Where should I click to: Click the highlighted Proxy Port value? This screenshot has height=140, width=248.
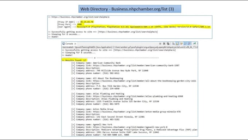tap(79, 24)
